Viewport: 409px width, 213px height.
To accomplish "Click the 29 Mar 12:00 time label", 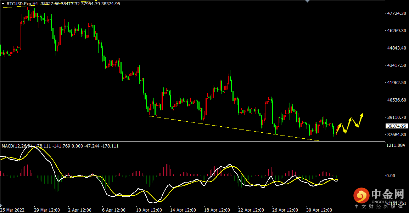I will tap(47, 210).
